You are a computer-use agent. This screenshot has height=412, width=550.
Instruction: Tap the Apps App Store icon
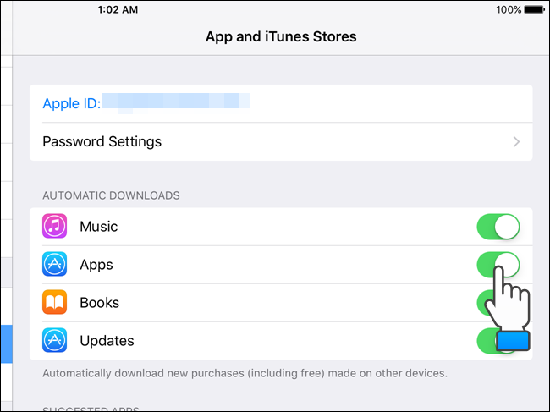pos(55,264)
